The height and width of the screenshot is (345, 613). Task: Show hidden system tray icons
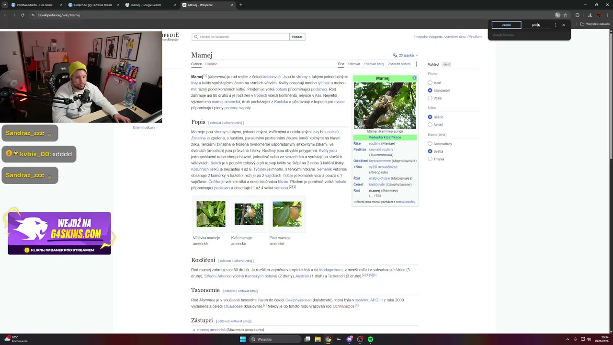568,339
